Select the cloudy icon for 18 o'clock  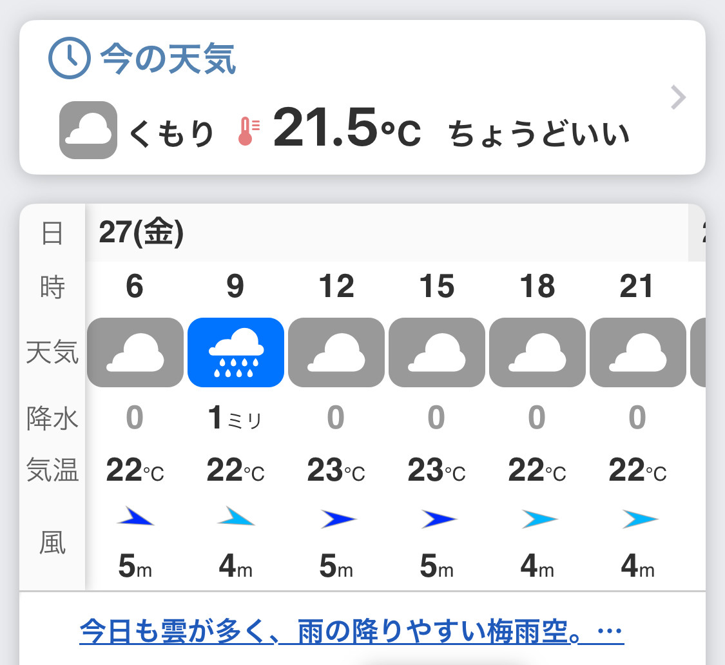click(537, 352)
